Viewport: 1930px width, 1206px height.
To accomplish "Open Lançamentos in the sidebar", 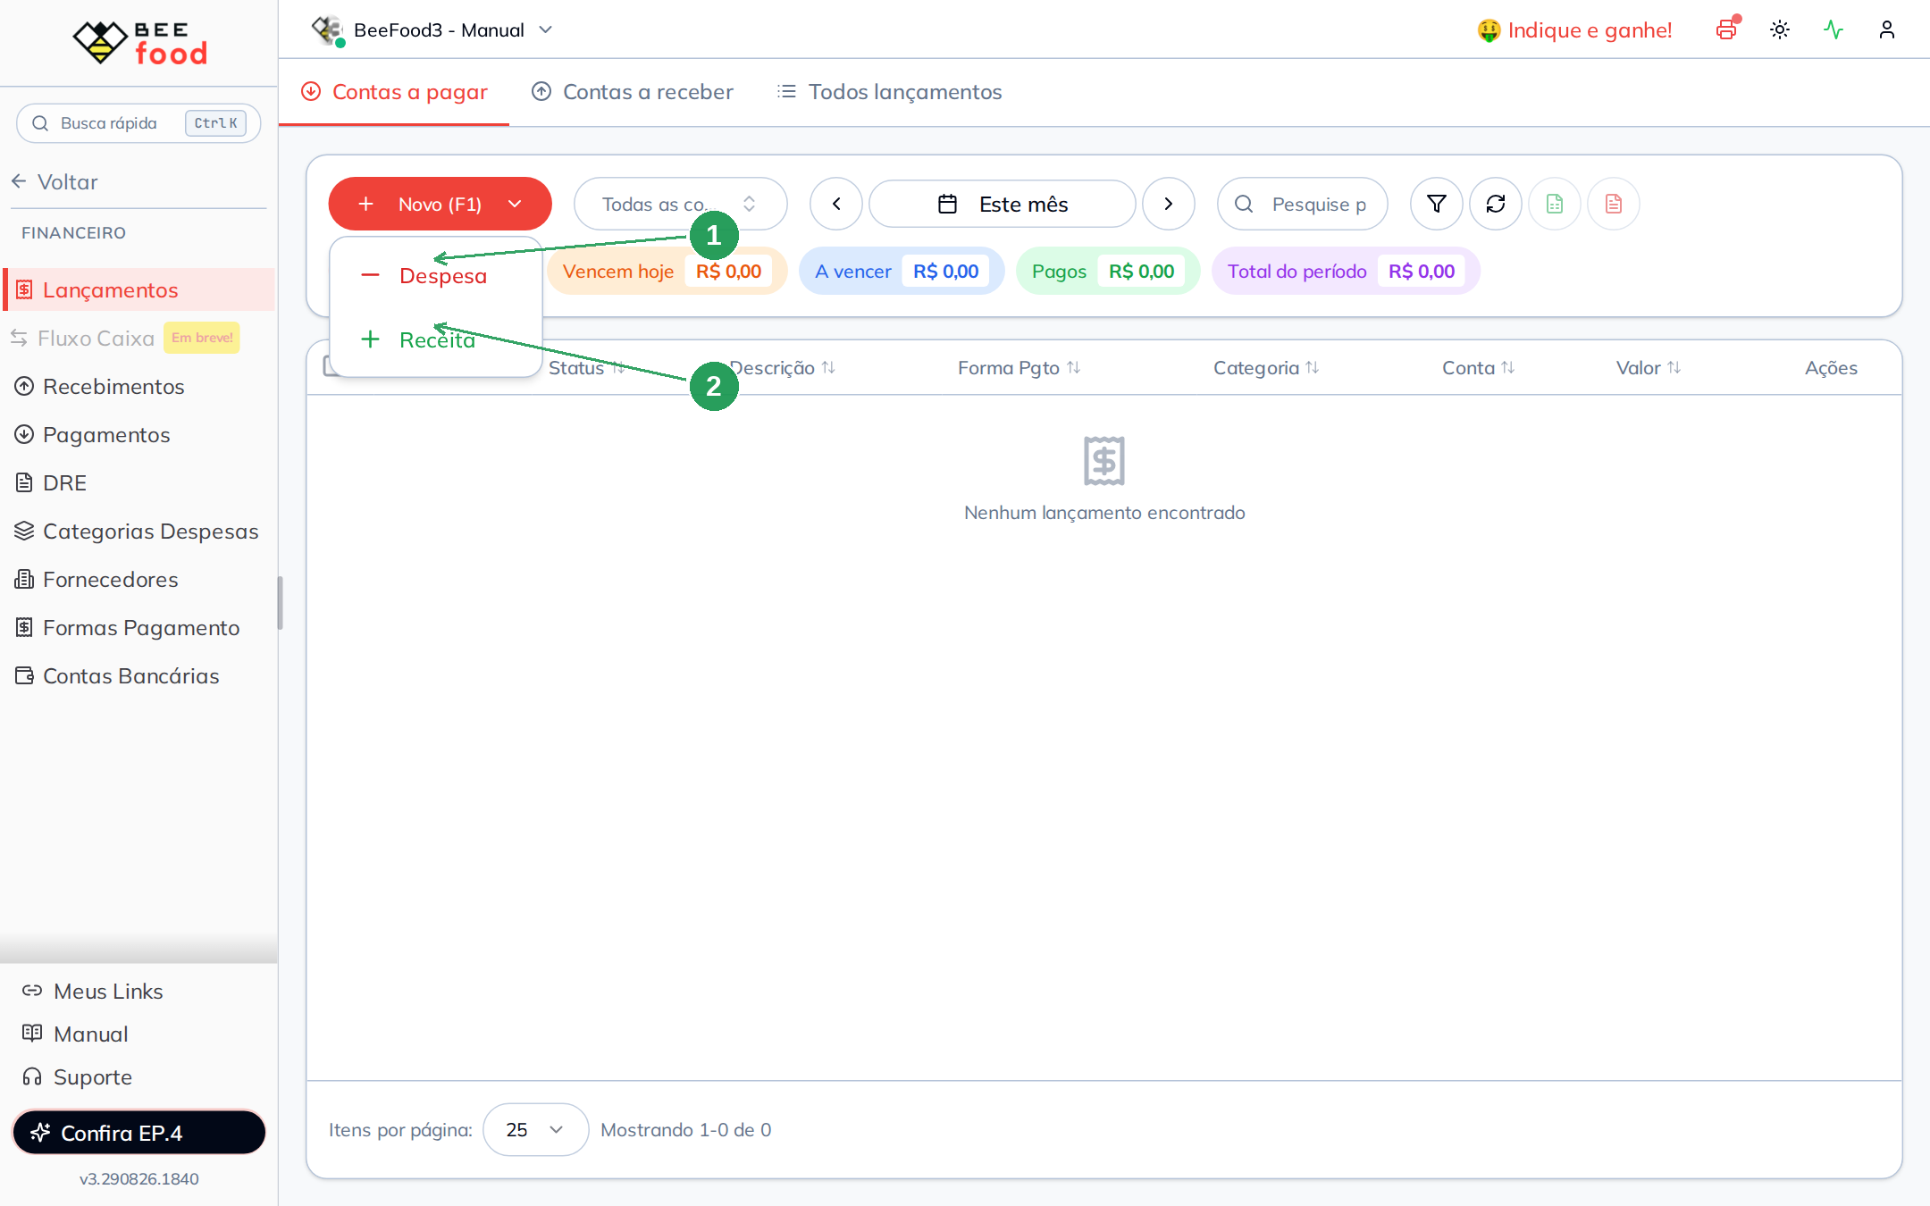I will (138, 289).
